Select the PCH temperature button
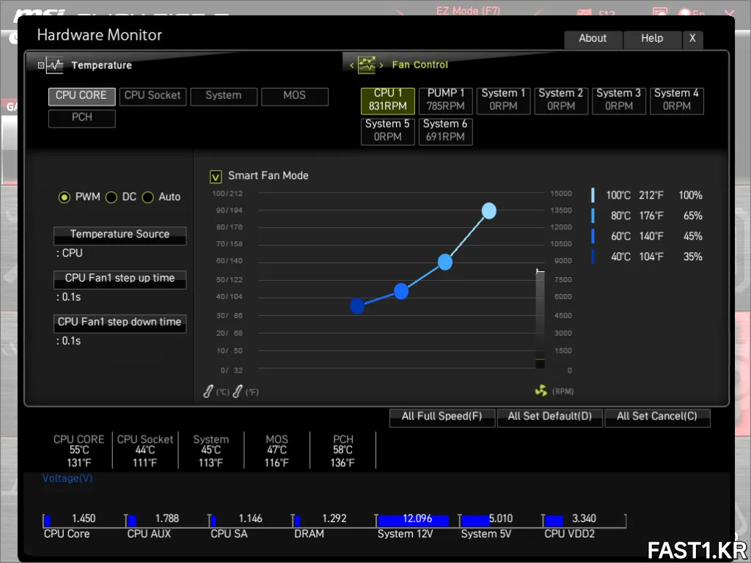 pos(81,118)
